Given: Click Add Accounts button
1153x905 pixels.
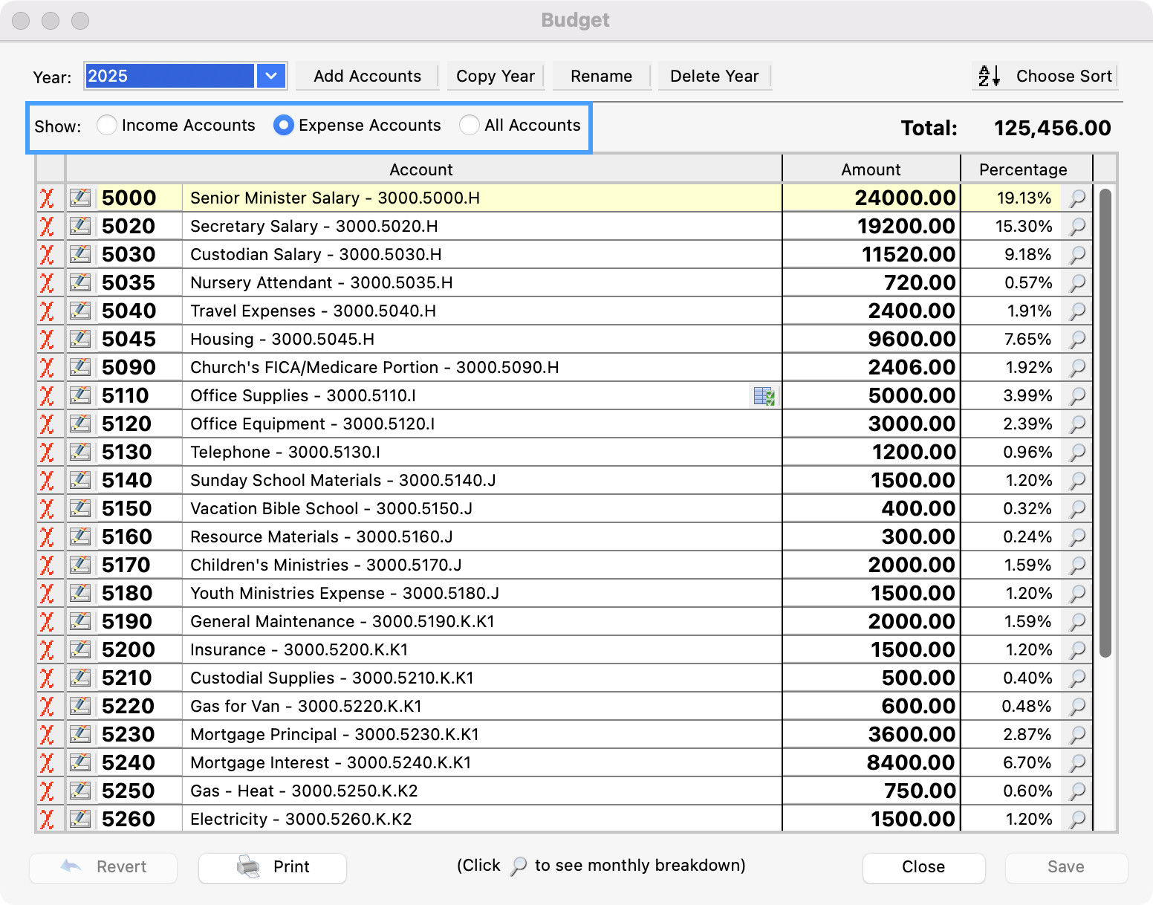Looking at the screenshot, I should (367, 76).
